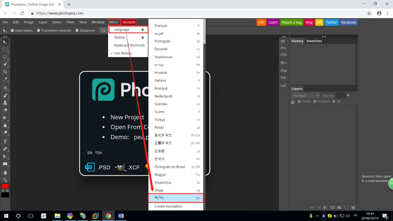Select the Zoom magnifier tool

coord(5,180)
